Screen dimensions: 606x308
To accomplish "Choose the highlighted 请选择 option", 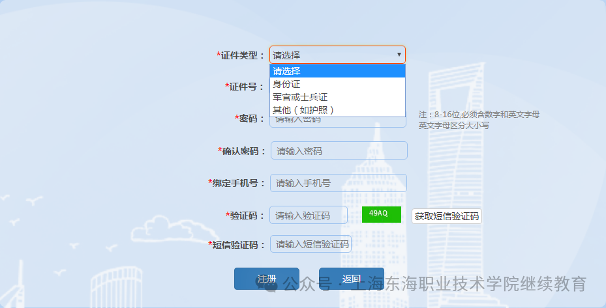I will (x=337, y=71).
